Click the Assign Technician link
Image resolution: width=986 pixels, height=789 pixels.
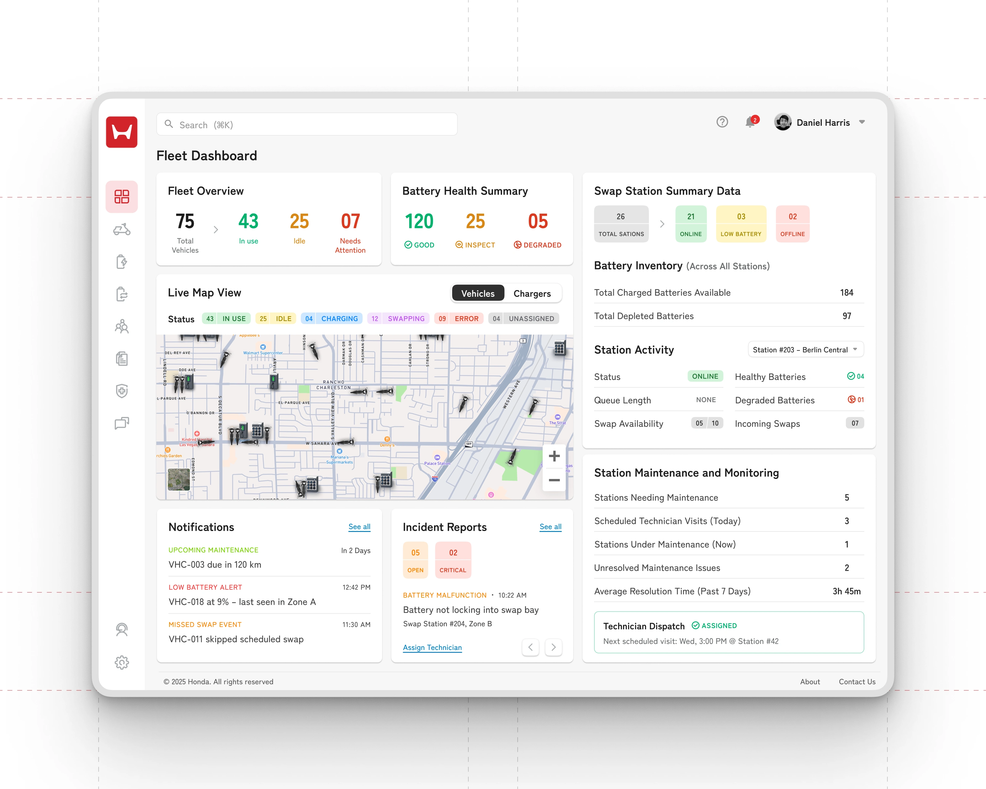(x=432, y=648)
